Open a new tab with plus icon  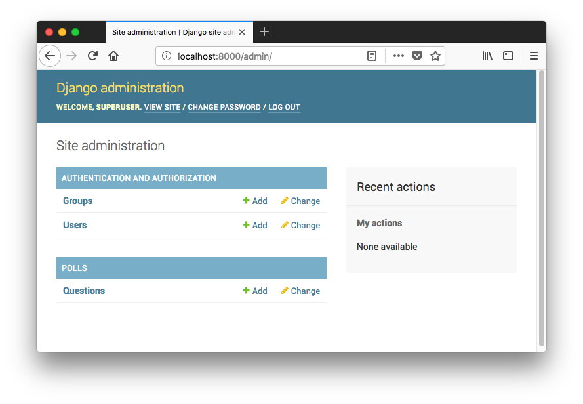click(264, 31)
